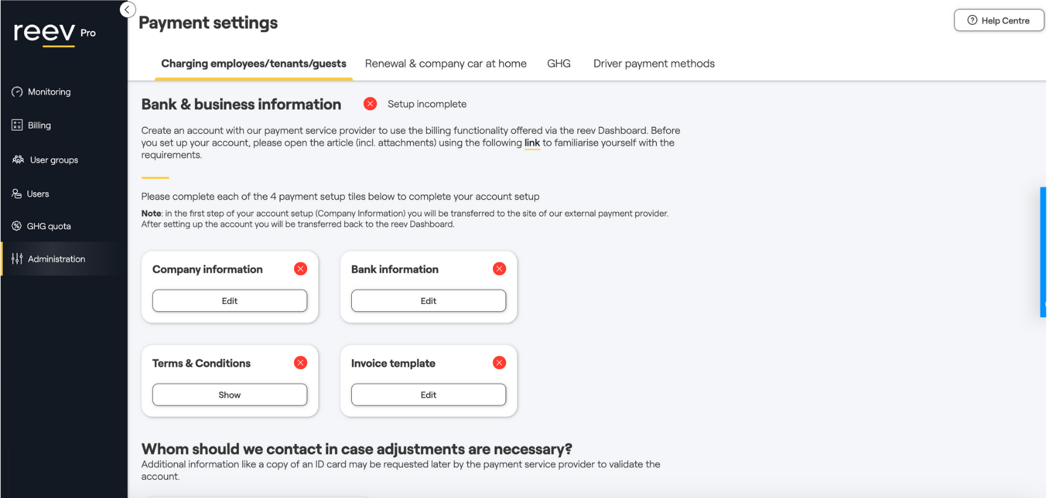Click the Invoice template tile title

click(393, 363)
